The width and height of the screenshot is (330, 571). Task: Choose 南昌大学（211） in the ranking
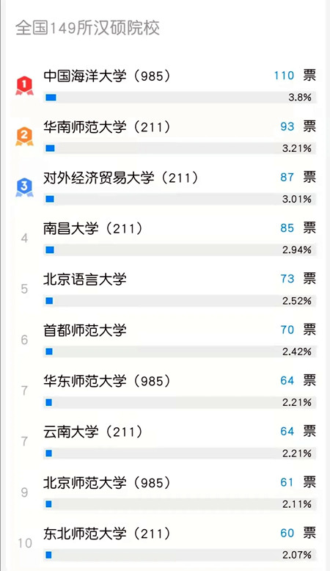click(93, 228)
